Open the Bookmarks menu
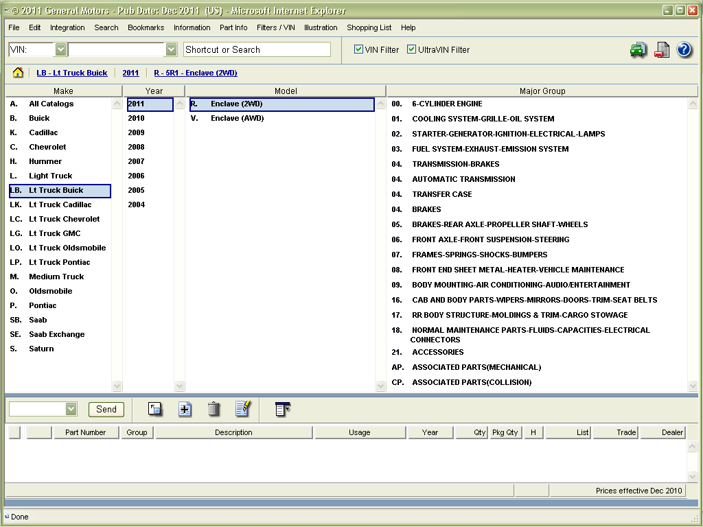703x527 pixels. coord(146,27)
